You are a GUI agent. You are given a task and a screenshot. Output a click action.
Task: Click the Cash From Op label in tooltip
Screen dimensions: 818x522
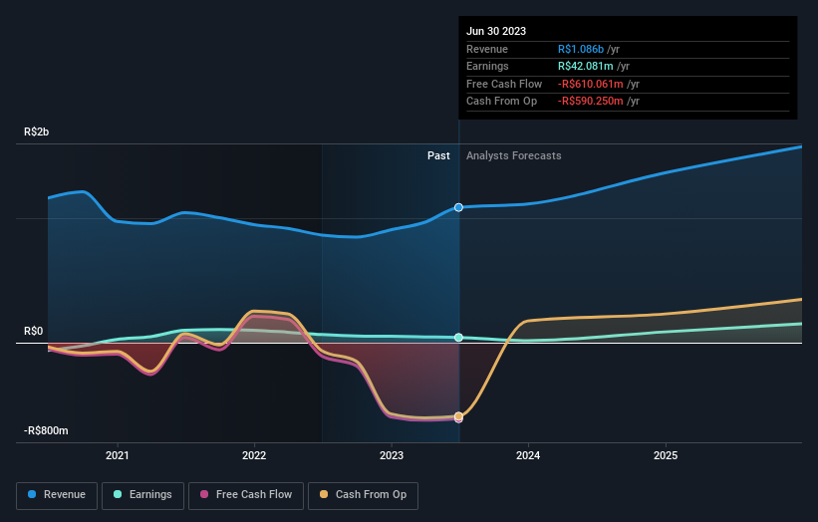(x=501, y=102)
